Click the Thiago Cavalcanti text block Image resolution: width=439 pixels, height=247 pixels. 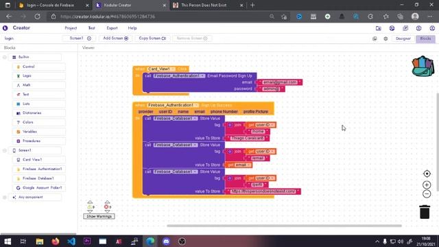pos(247,138)
